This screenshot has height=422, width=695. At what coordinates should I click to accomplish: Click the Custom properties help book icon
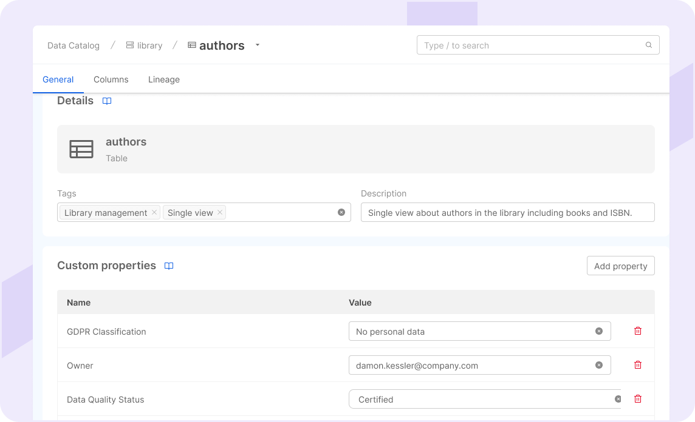169,266
